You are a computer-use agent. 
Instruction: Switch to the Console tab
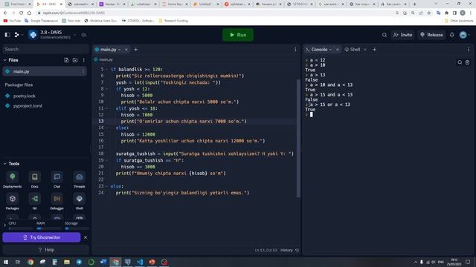click(319, 50)
